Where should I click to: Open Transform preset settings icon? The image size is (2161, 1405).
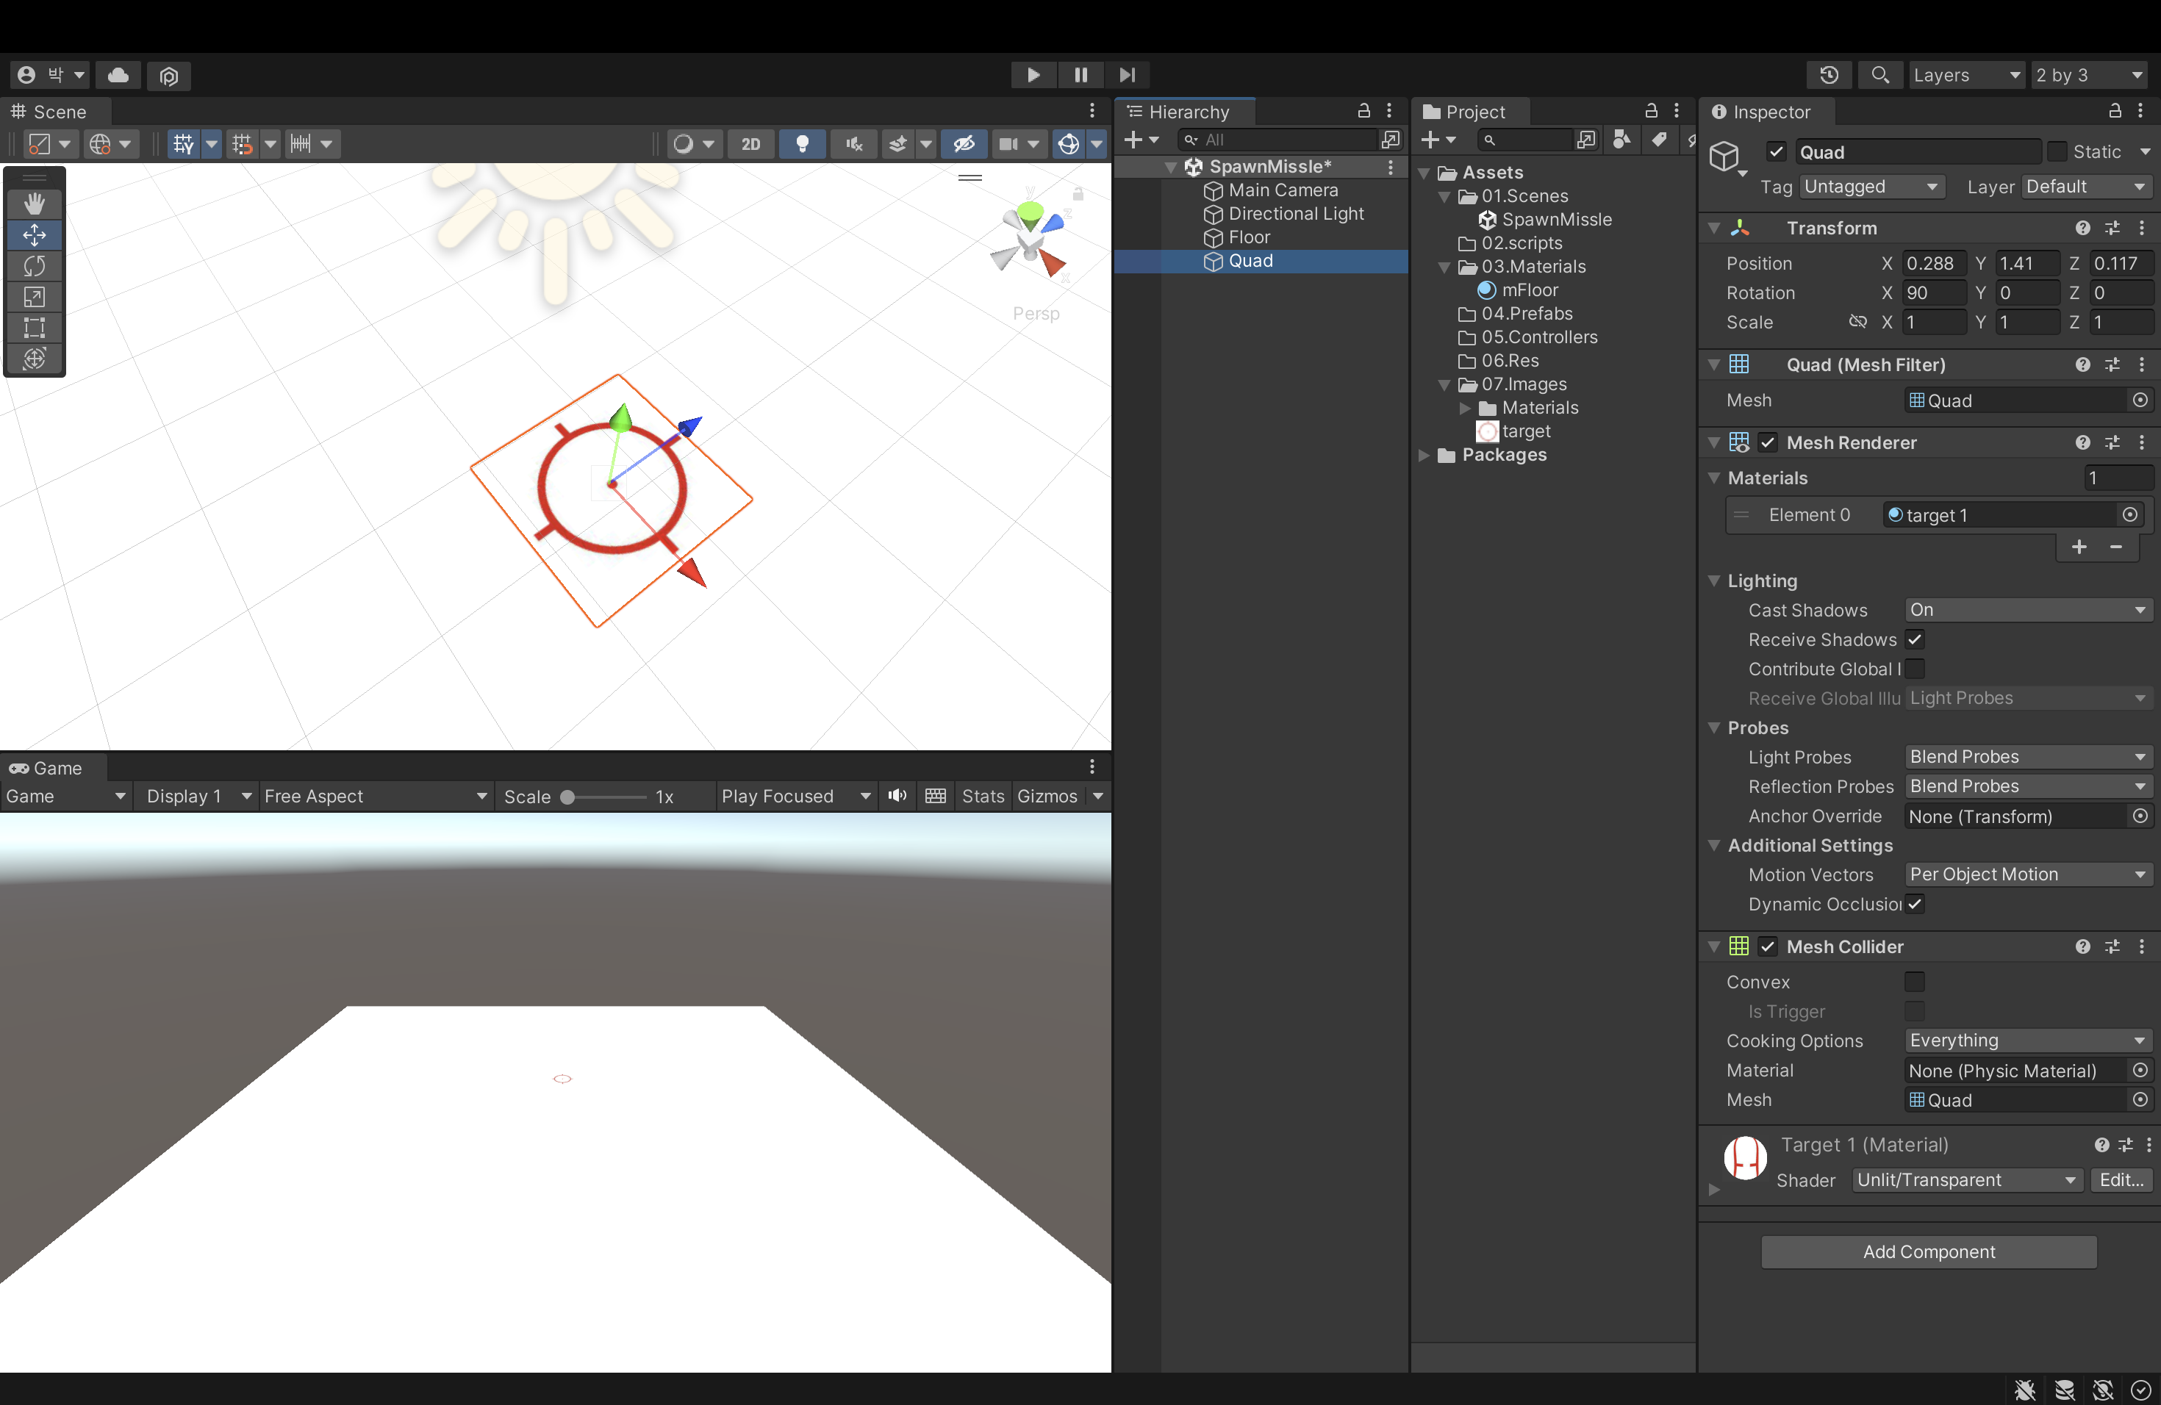pyautogui.click(x=2112, y=228)
